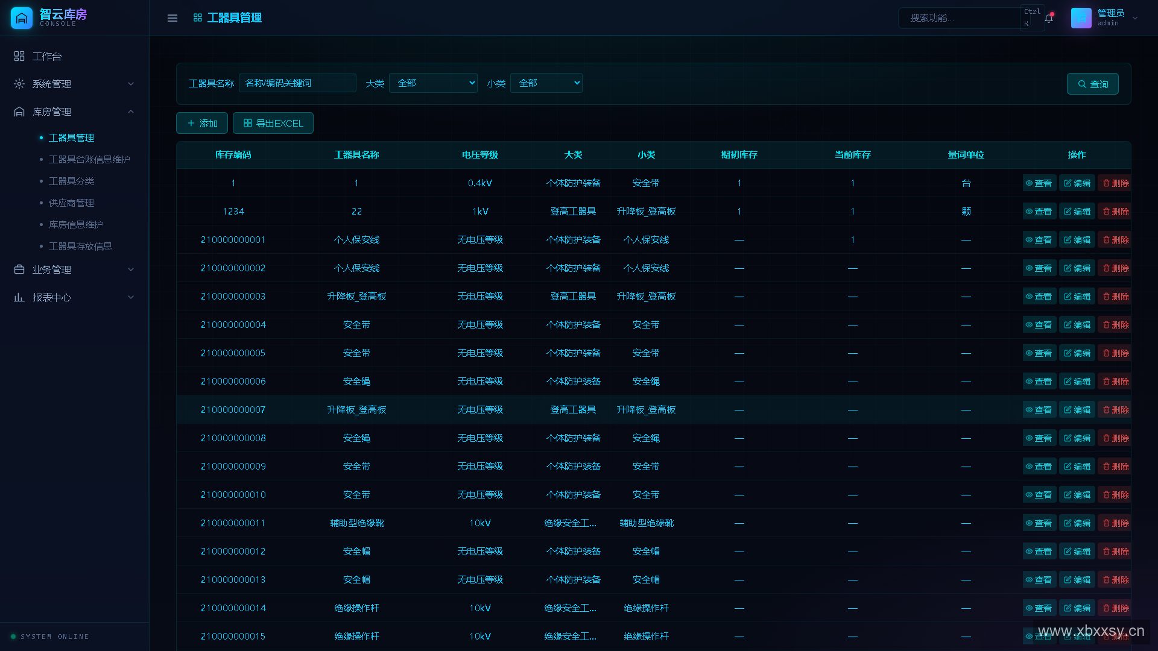This screenshot has height=651, width=1158.
Task: Edit row 210000000003
Action: tap(1077, 297)
